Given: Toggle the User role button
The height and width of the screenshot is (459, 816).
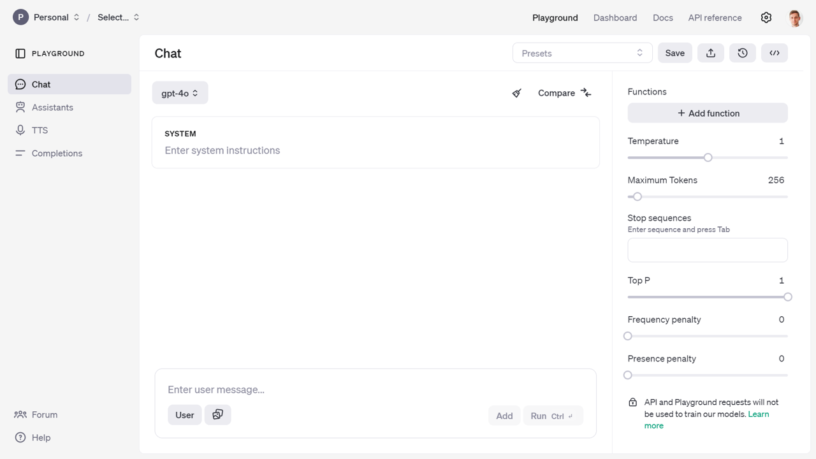Looking at the screenshot, I should click(185, 415).
